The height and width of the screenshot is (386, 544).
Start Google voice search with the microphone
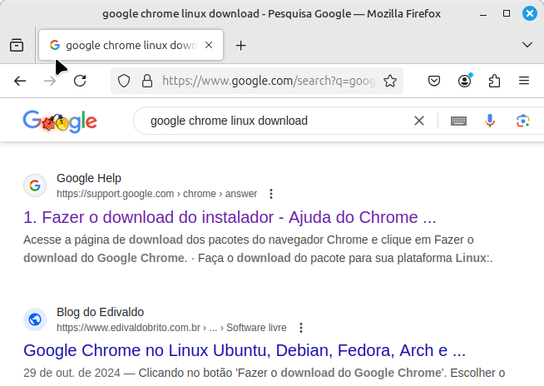pyautogui.click(x=490, y=121)
